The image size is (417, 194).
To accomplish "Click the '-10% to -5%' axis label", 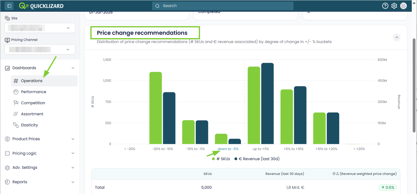I will 195,149.
